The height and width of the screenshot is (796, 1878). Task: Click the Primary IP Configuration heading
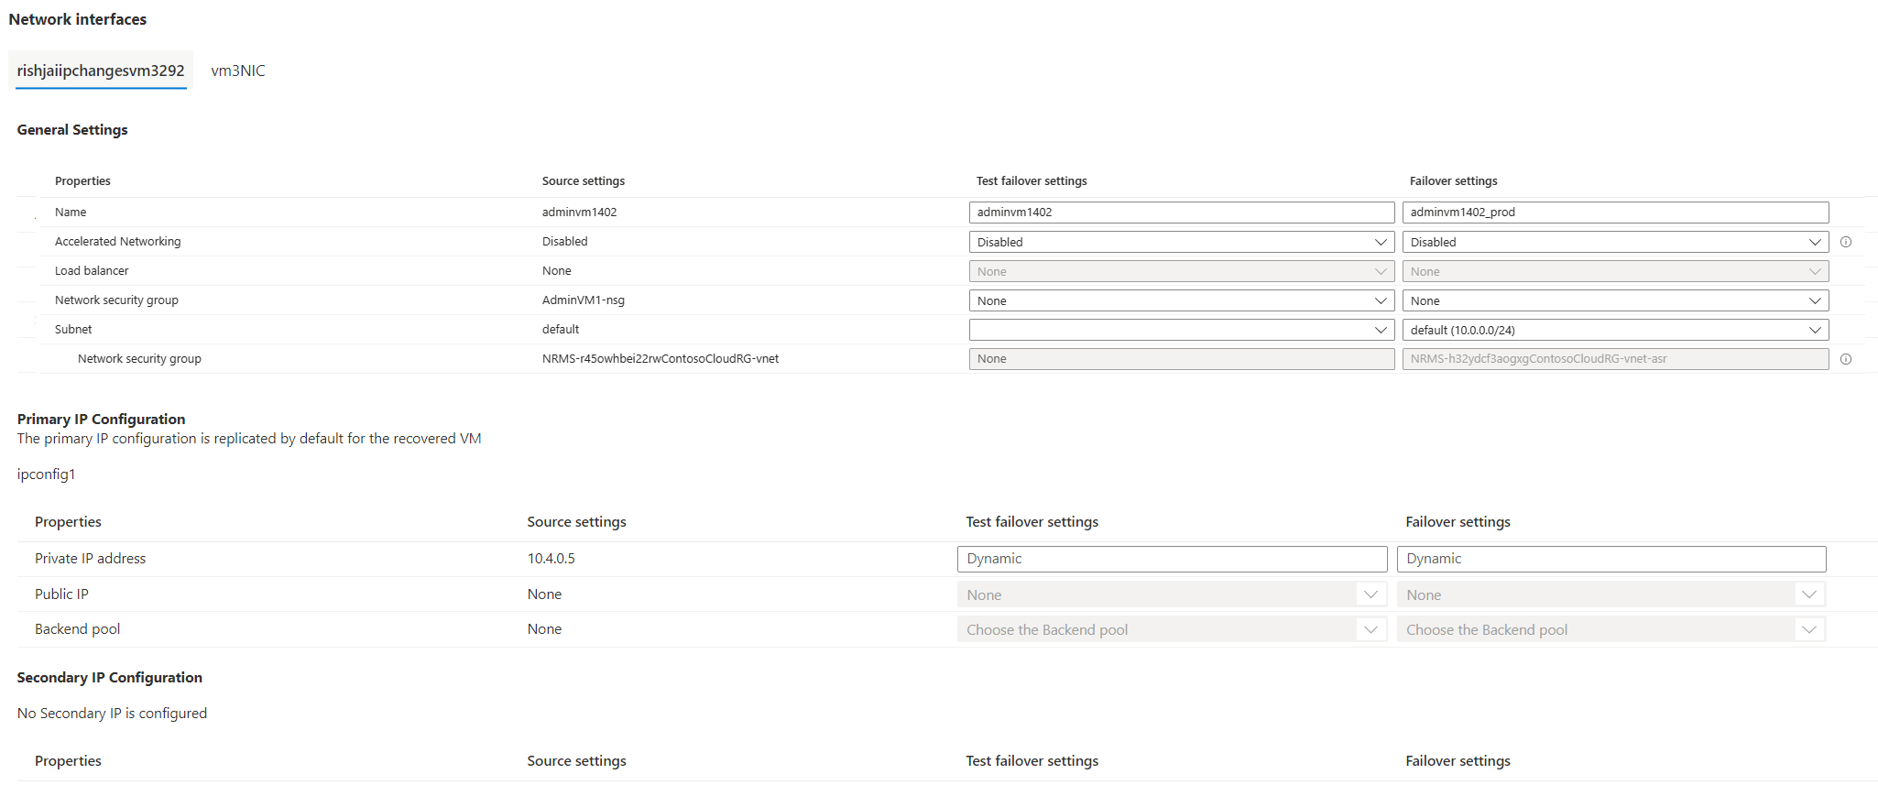pyautogui.click(x=101, y=419)
